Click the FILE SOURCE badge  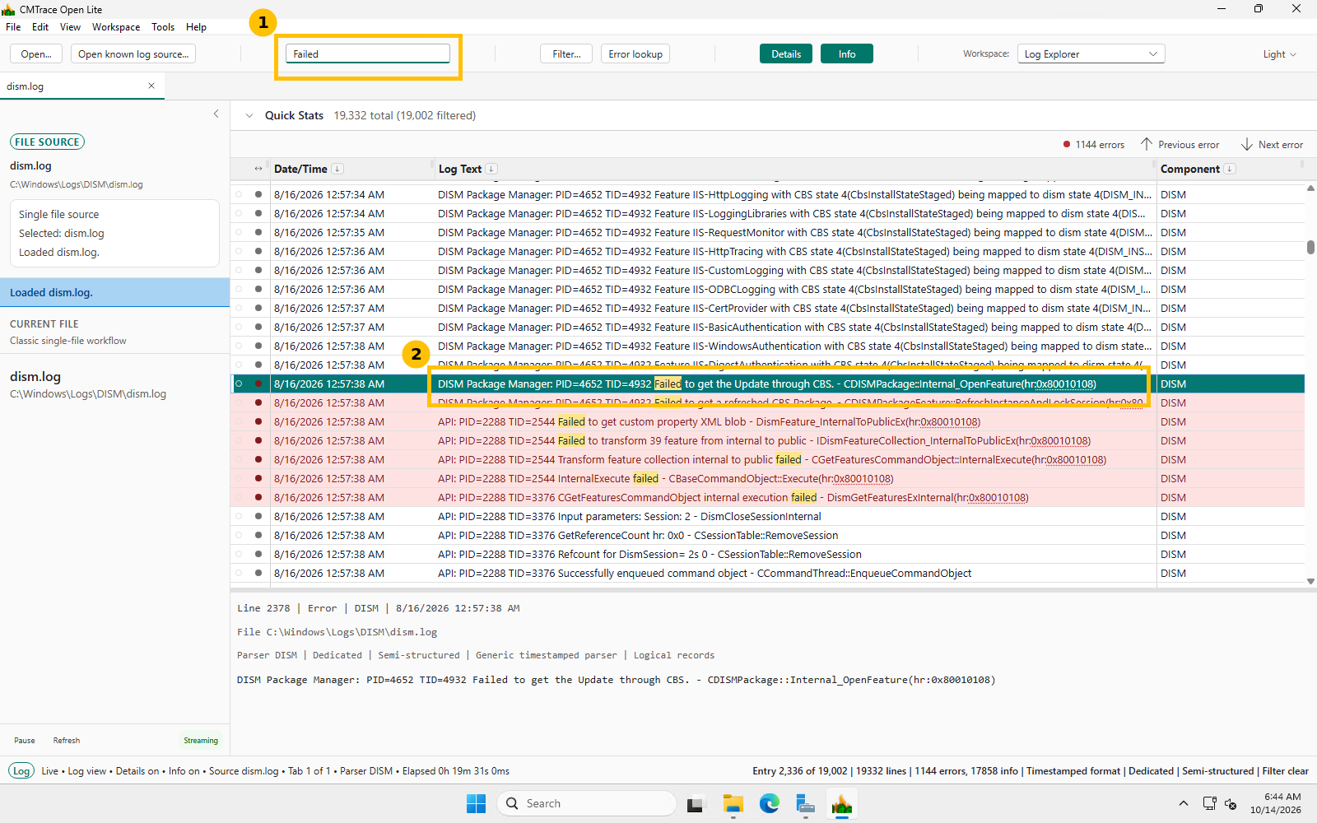47,142
